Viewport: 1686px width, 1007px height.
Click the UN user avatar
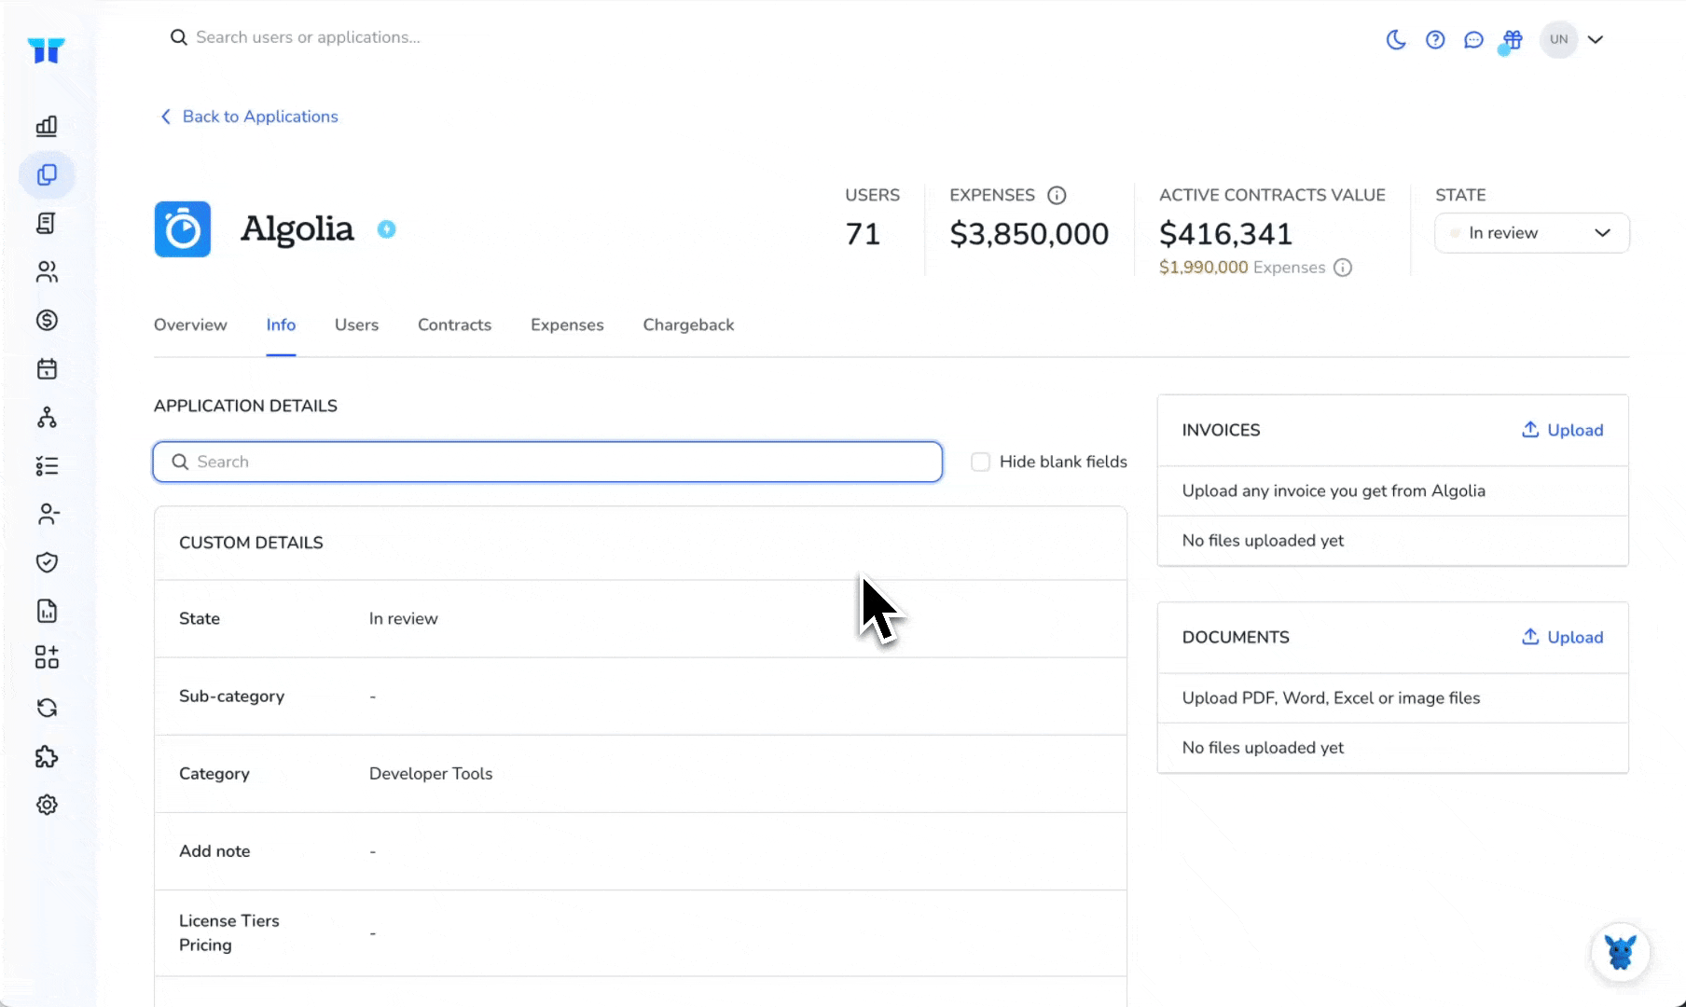click(1558, 39)
